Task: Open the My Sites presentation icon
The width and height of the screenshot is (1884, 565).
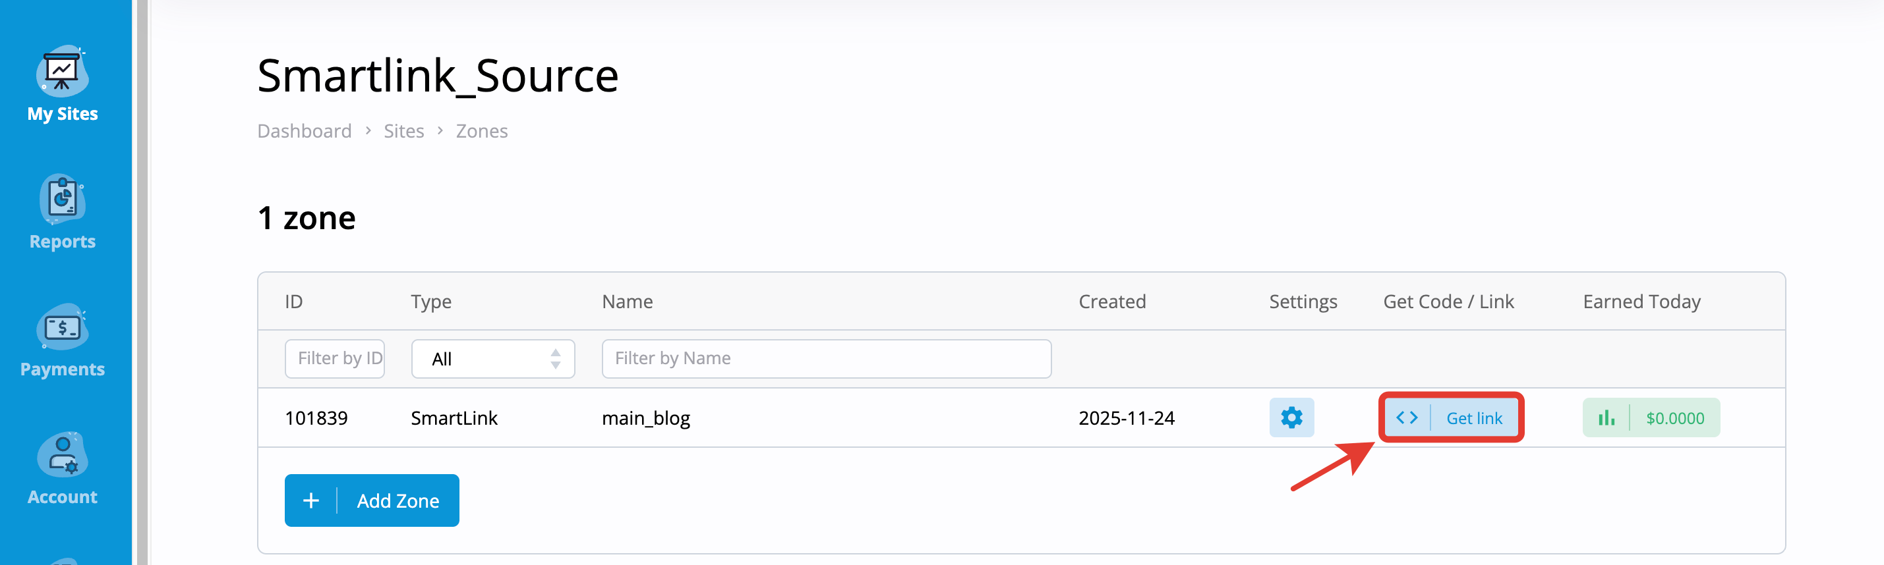Action: (x=62, y=71)
